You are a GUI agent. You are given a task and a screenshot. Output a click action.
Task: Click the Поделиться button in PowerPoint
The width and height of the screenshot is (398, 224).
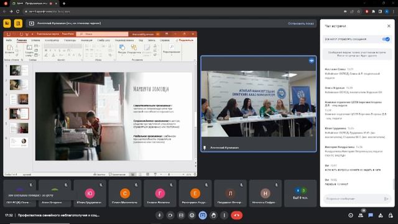tap(185, 40)
